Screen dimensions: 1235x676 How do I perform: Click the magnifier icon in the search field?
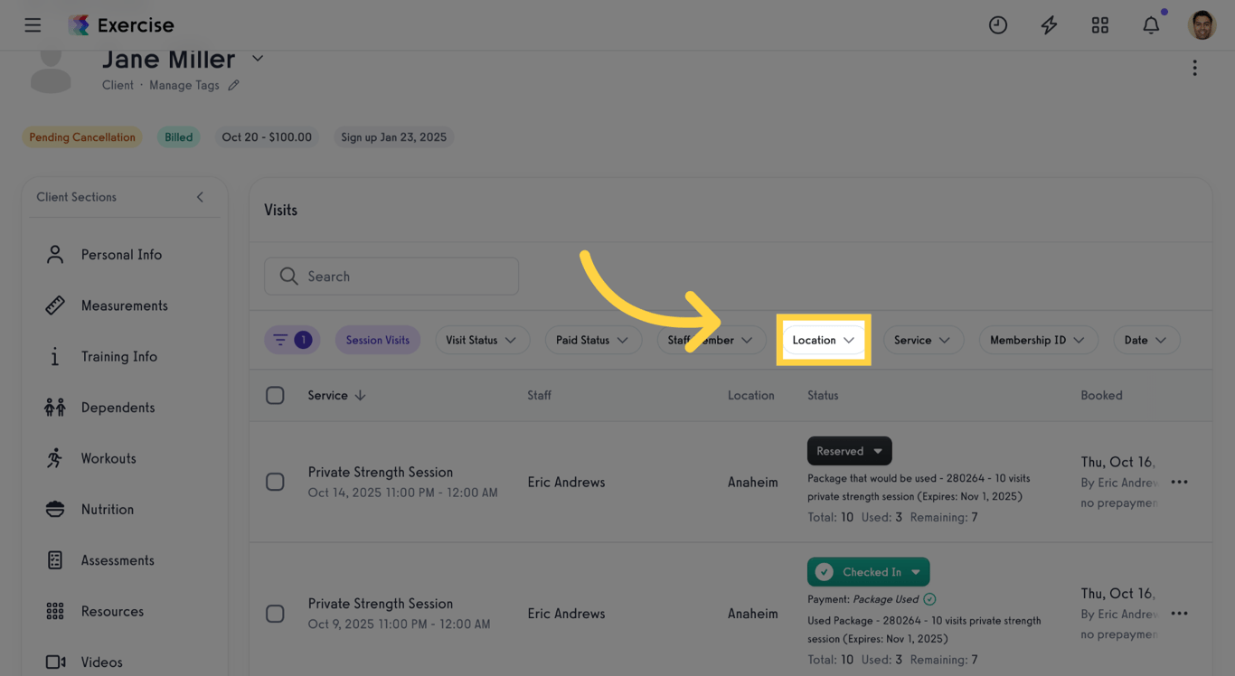(x=288, y=277)
